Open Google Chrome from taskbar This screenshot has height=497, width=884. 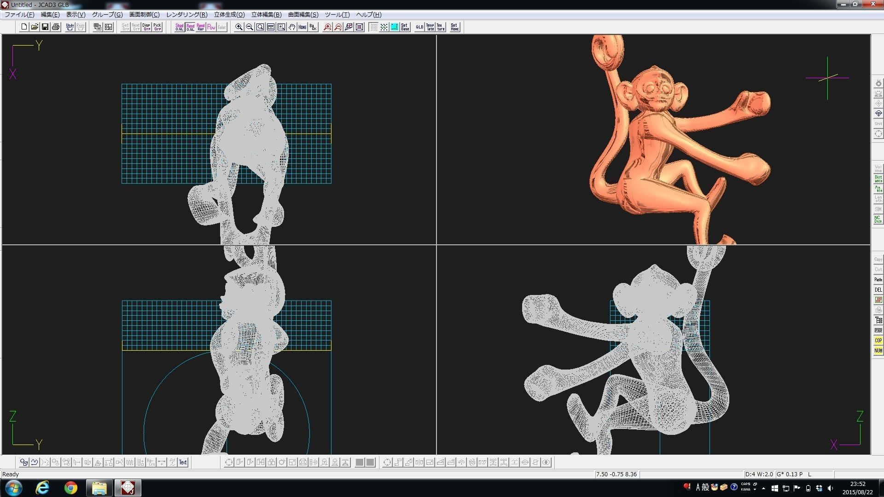(71, 488)
